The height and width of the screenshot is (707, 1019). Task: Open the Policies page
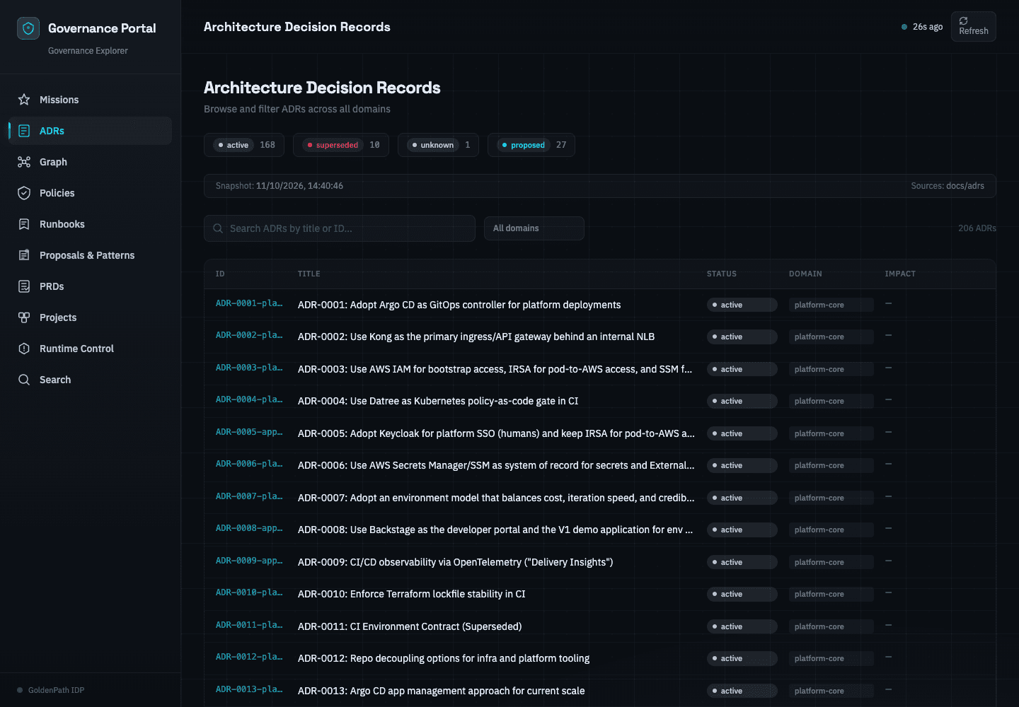pos(90,193)
